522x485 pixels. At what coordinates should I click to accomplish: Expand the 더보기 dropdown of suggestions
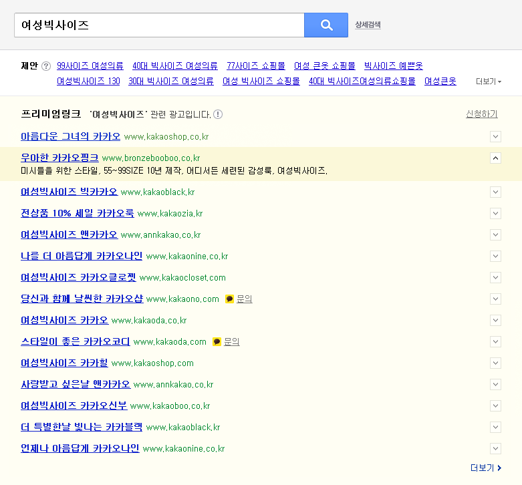(489, 82)
